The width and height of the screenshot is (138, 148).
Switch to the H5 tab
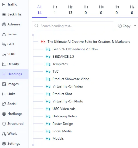117,10
